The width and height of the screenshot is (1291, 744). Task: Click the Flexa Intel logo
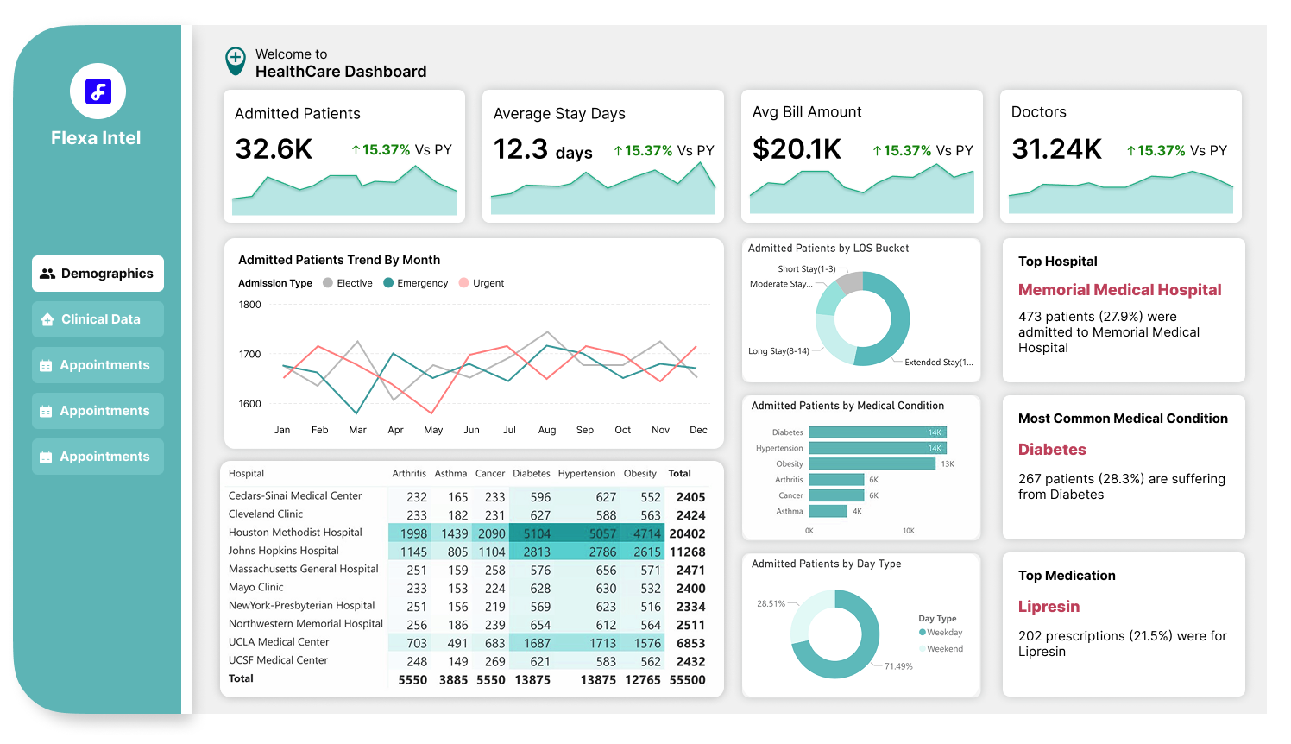97,91
